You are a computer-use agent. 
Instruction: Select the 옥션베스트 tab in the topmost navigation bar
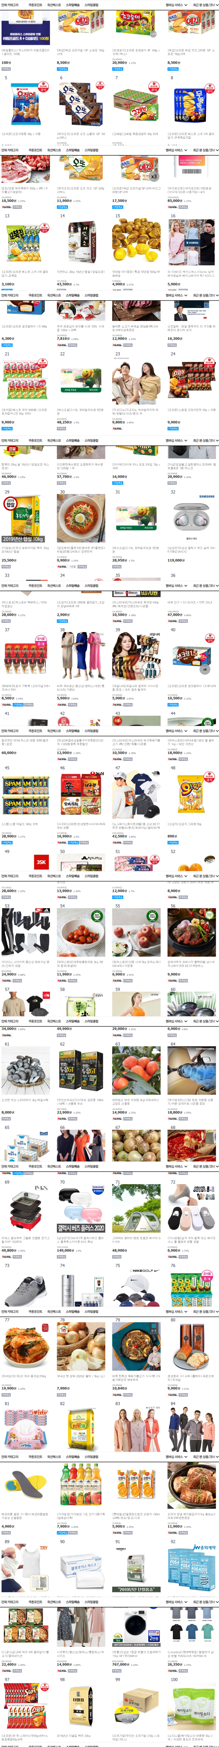point(54,5)
